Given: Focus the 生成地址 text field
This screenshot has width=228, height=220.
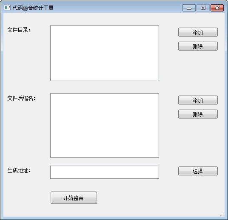Looking at the screenshot, I should [105, 172].
